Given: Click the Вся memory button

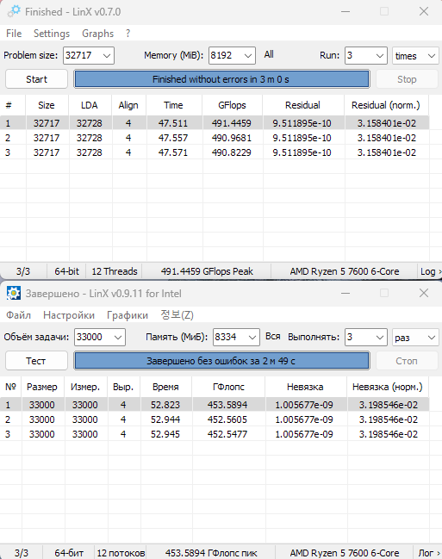Looking at the screenshot, I should pyautogui.click(x=272, y=336).
